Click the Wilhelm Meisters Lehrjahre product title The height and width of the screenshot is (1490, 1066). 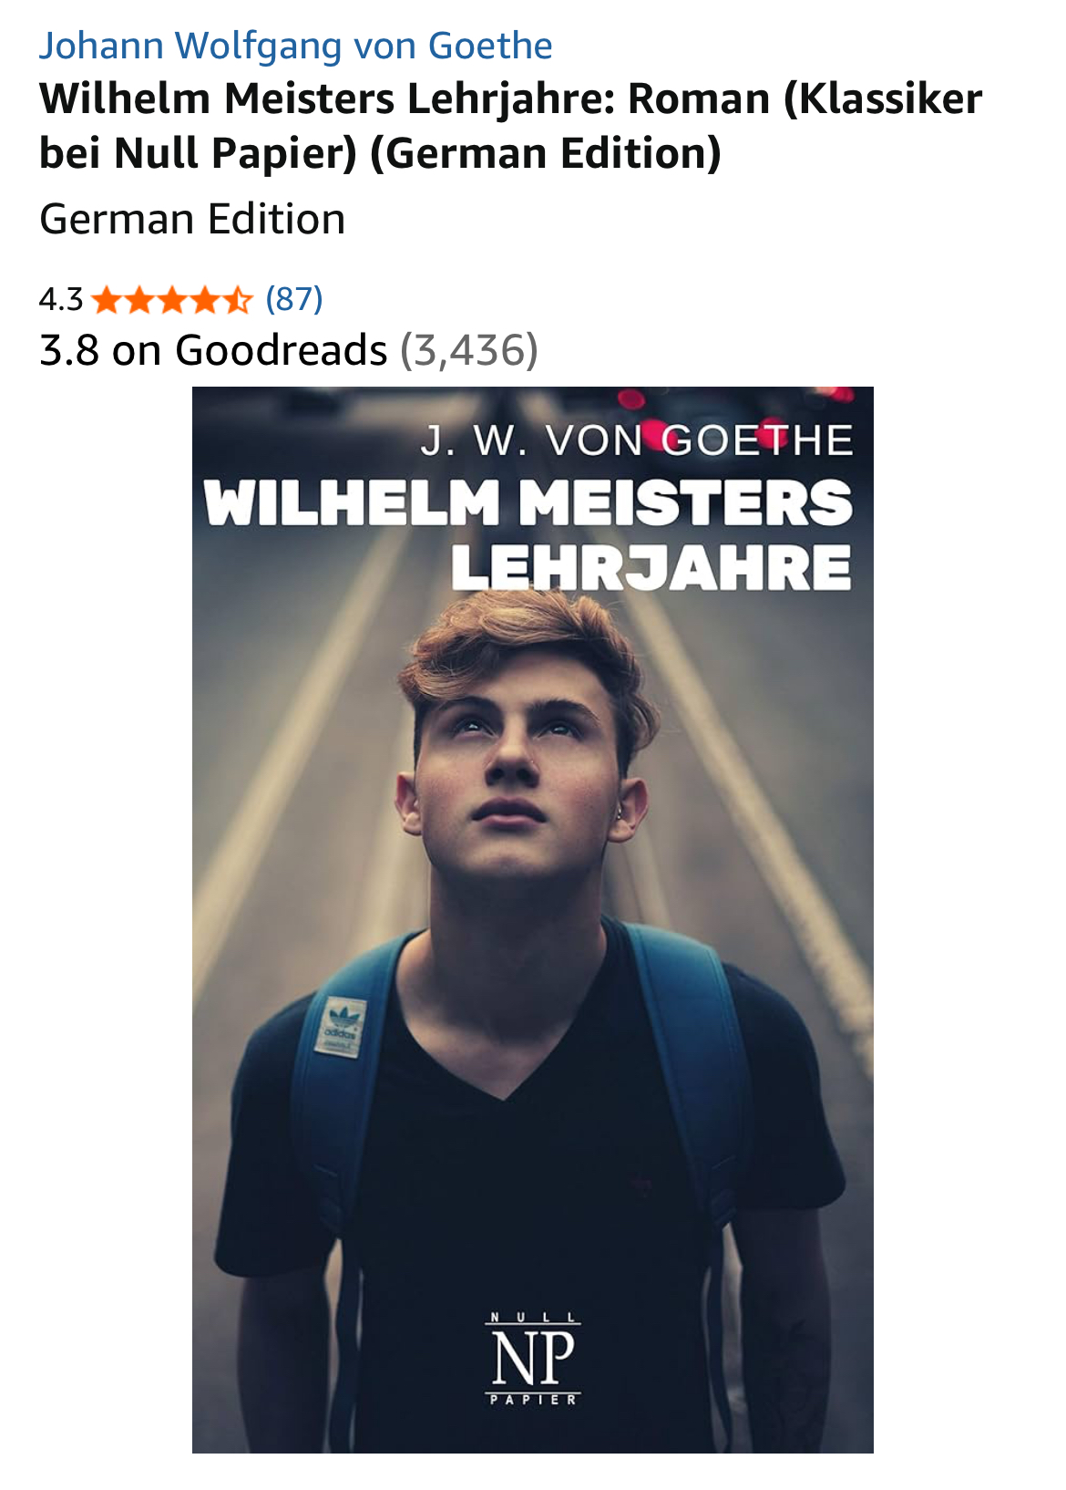click(x=510, y=126)
